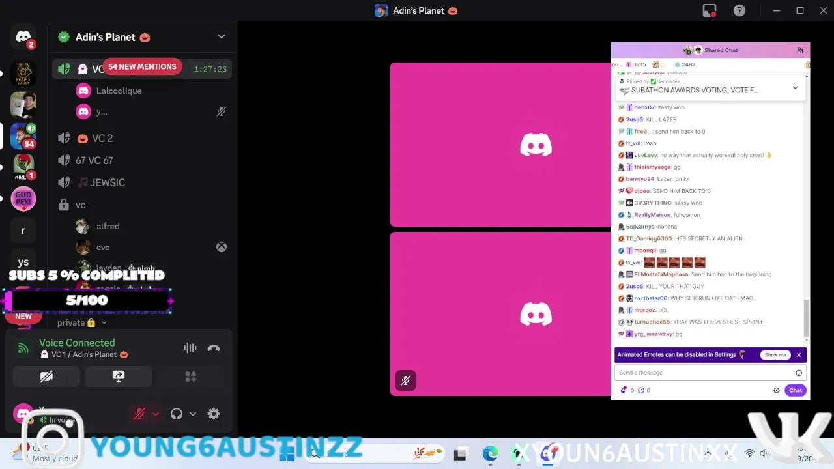834x469 pixels.
Task: Open the activities launcher icon
Action: click(190, 377)
